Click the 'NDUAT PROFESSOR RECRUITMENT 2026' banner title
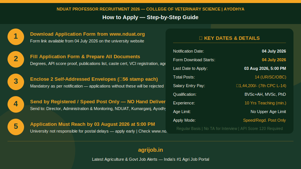301x169 pixels. (150, 9)
